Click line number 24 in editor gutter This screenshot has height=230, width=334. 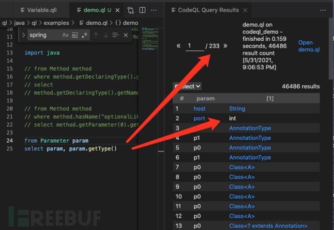tap(10, 141)
